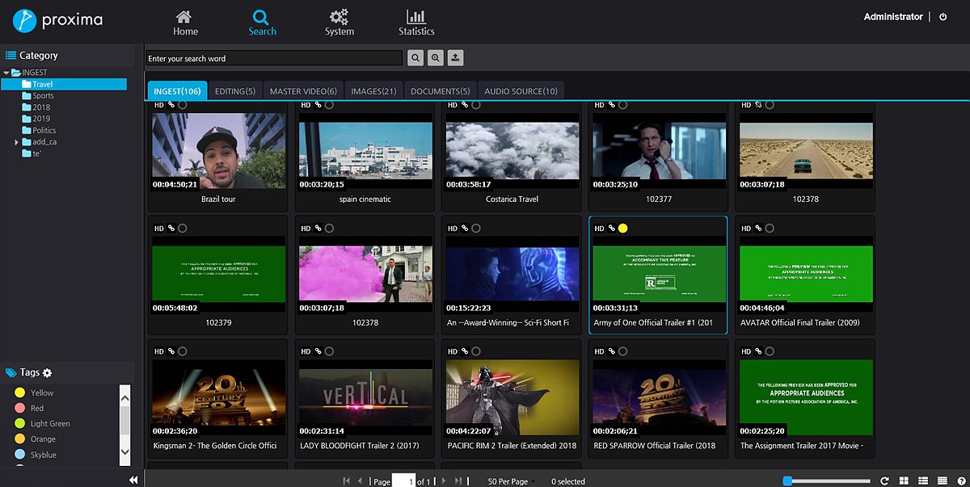This screenshot has width=970, height=487.
Task: Jump to the last page
Action: point(458,481)
